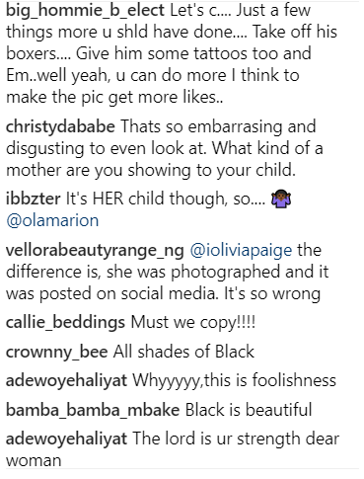Open adewoyehaliyat on the strength comment

coord(66,439)
